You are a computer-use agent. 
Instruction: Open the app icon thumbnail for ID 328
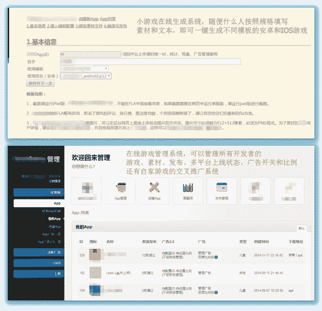pos(96,254)
